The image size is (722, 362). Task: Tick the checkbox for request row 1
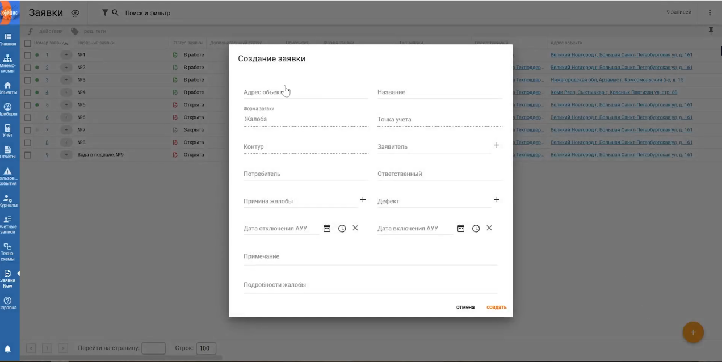pos(27,55)
